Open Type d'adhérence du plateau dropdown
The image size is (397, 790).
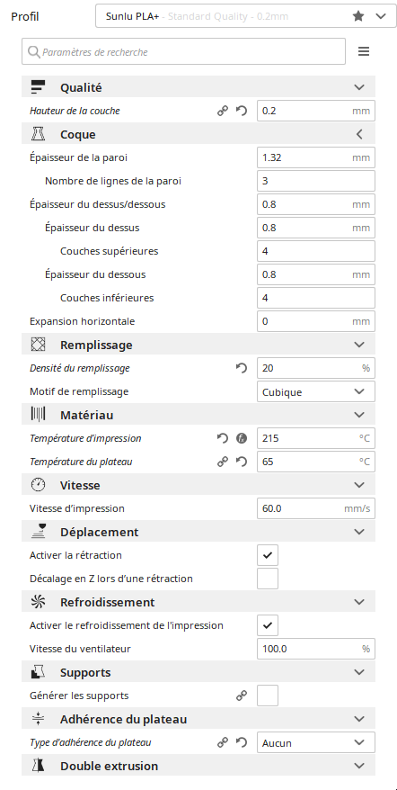(316, 742)
